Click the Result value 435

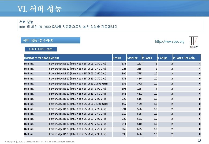124,79
